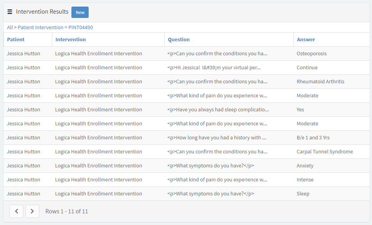
Task: Open the row with answer Osteoporosis
Action: [x=187, y=53]
